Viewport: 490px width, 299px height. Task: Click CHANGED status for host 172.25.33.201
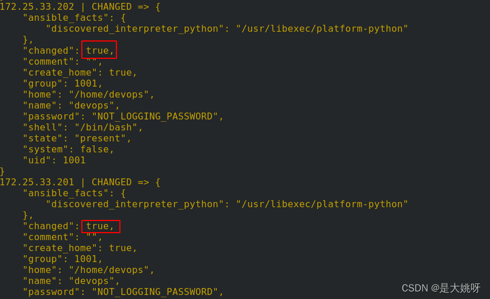coord(112,182)
